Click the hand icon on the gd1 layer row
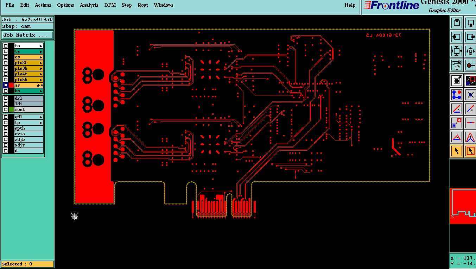The width and height of the screenshot is (476, 269). tap(41, 117)
